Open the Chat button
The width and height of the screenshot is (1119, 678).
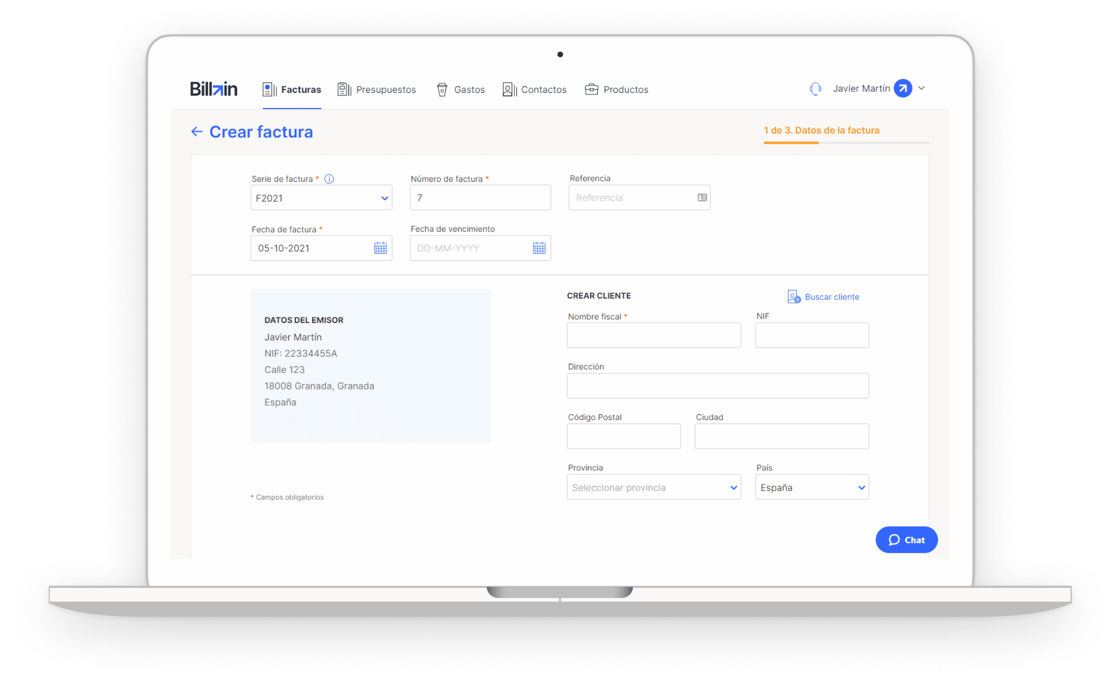(906, 540)
